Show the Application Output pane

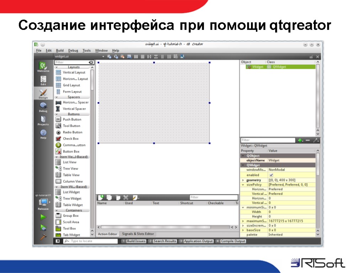coord(196,241)
